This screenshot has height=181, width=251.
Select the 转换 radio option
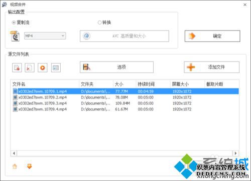tap(104, 22)
